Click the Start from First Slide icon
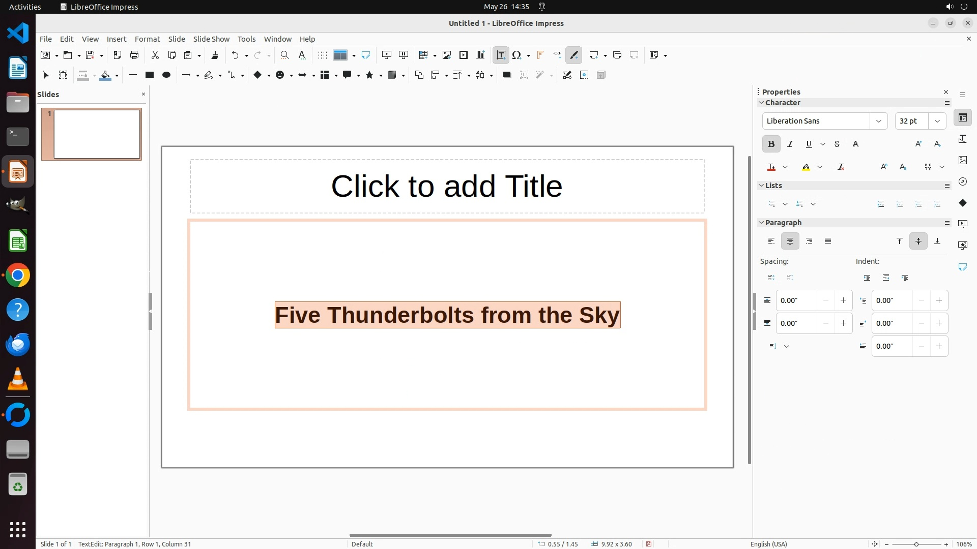 pyautogui.click(x=386, y=55)
